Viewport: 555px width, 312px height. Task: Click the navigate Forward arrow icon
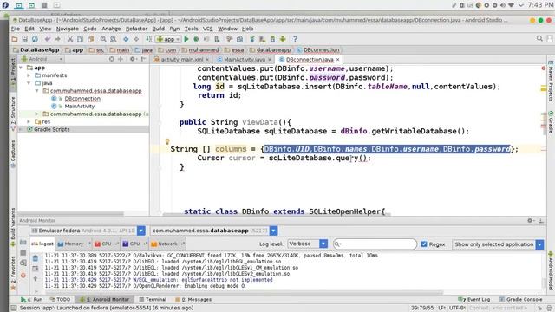click(x=136, y=39)
